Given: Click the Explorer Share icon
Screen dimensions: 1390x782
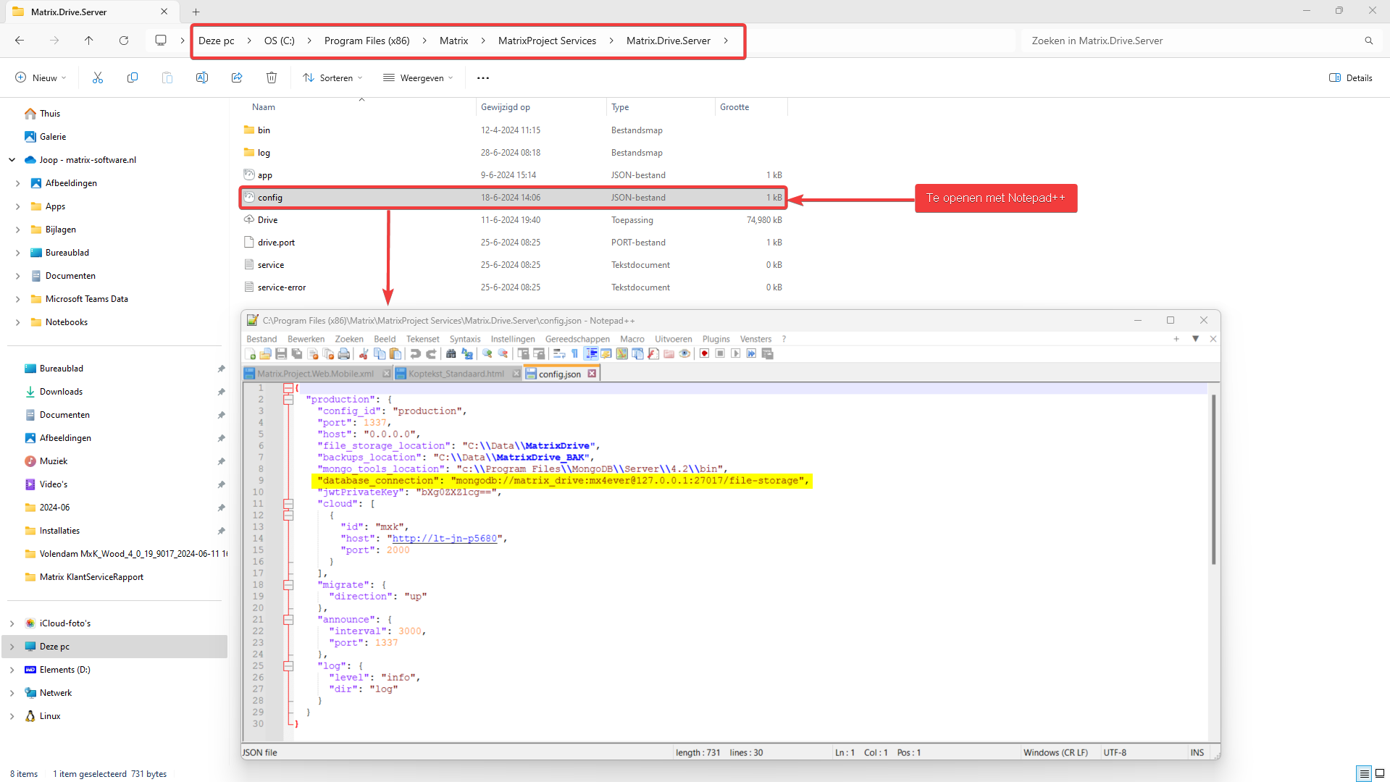Looking at the screenshot, I should click(x=237, y=77).
